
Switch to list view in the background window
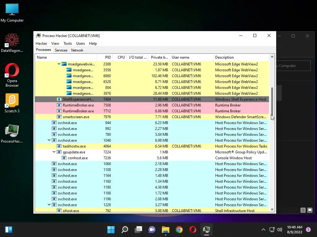[303, 210]
